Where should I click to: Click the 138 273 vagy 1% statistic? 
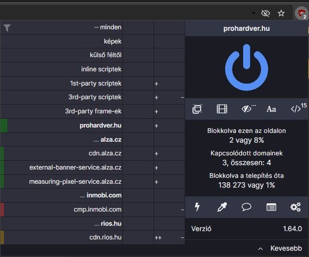246,185
